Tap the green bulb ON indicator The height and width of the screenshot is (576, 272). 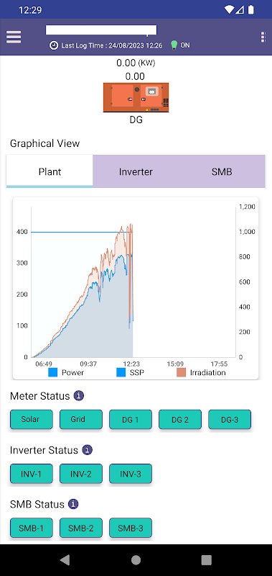coord(174,45)
